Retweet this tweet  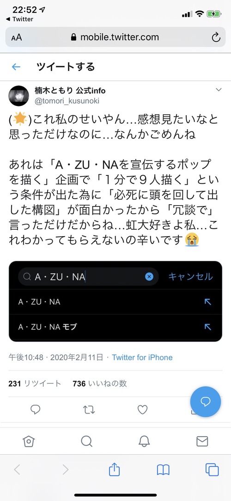click(89, 410)
